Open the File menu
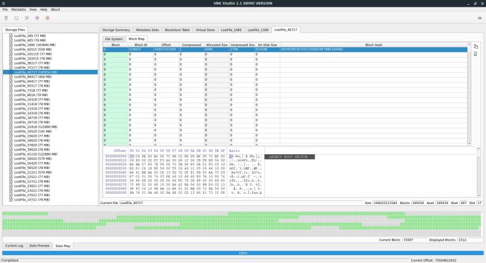 tap(5, 10)
